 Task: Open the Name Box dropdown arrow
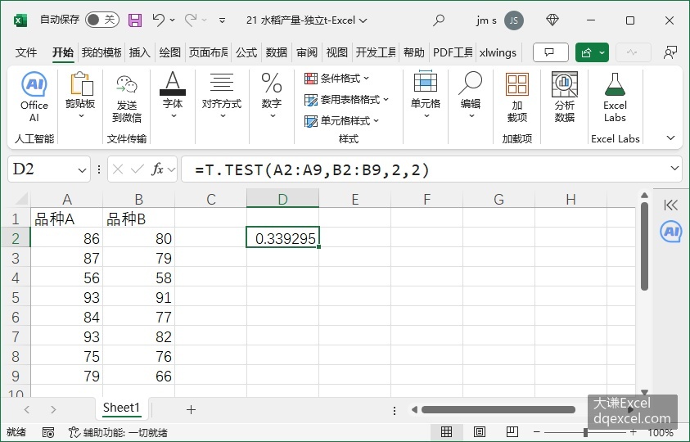(82, 170)
